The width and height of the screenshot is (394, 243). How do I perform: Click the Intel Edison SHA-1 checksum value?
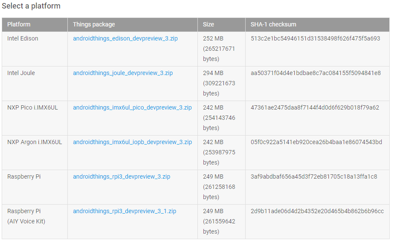pos(316,38)
